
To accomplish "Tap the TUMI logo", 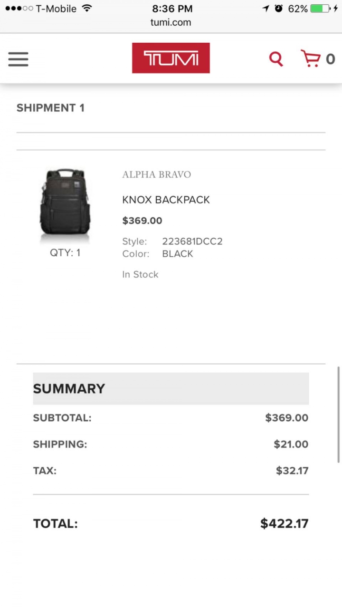I will (x=171, y=58).
